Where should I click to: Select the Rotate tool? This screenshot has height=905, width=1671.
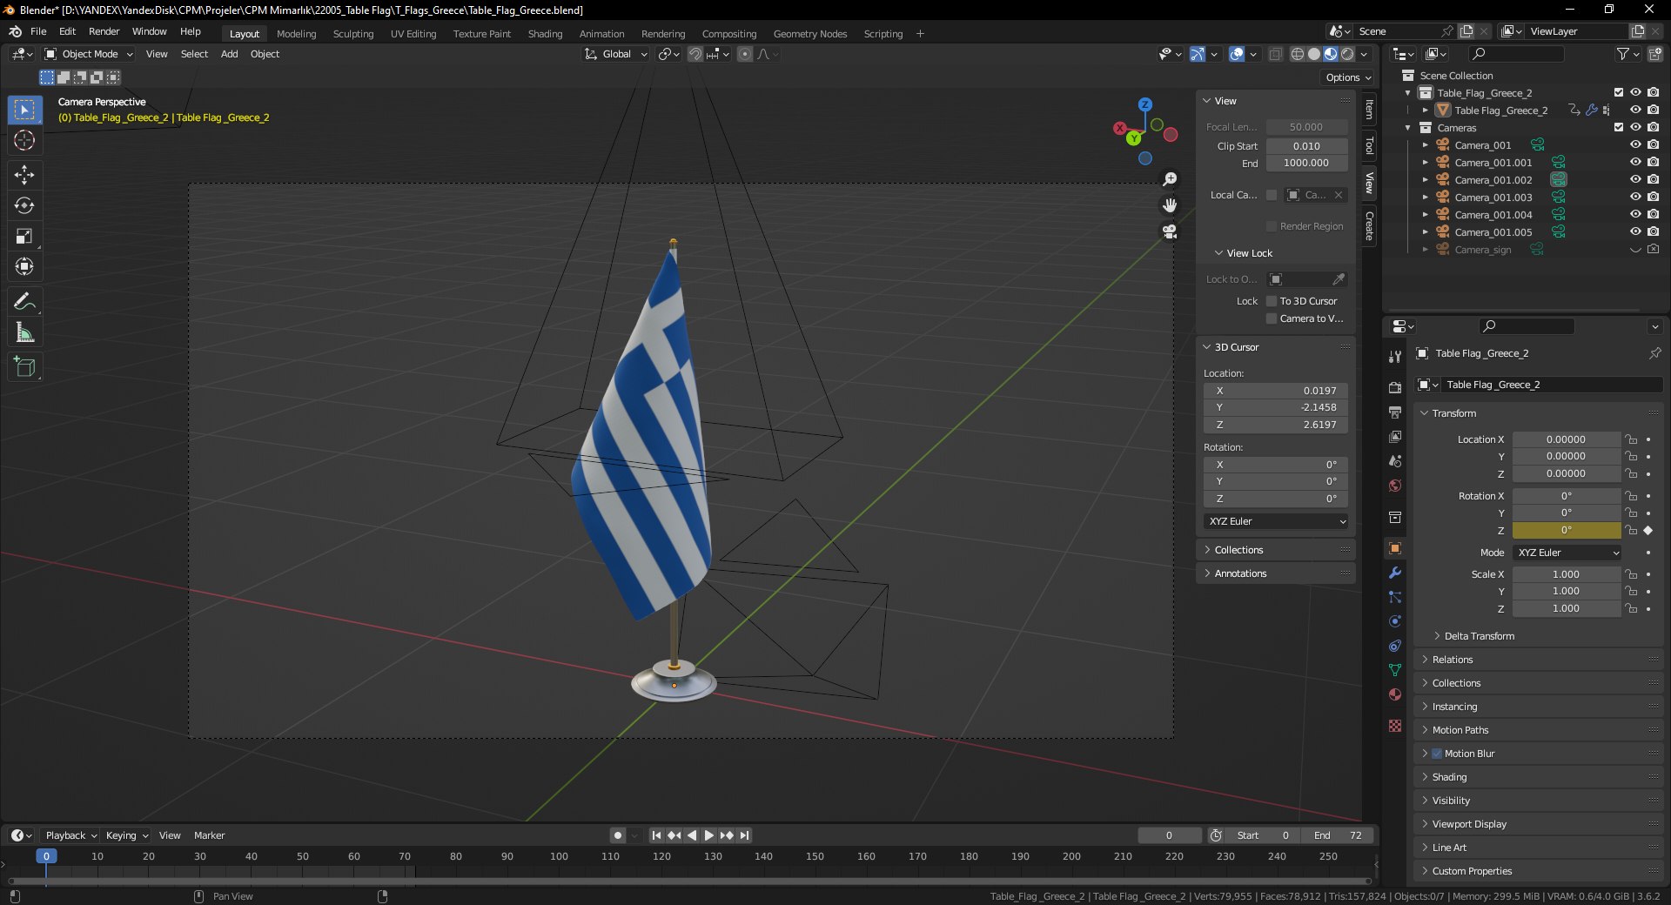click(x=24, y=205)
